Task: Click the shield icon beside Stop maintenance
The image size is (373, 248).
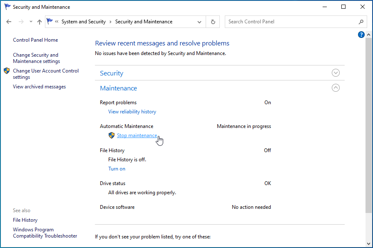Action: click(x=111, y=135)
